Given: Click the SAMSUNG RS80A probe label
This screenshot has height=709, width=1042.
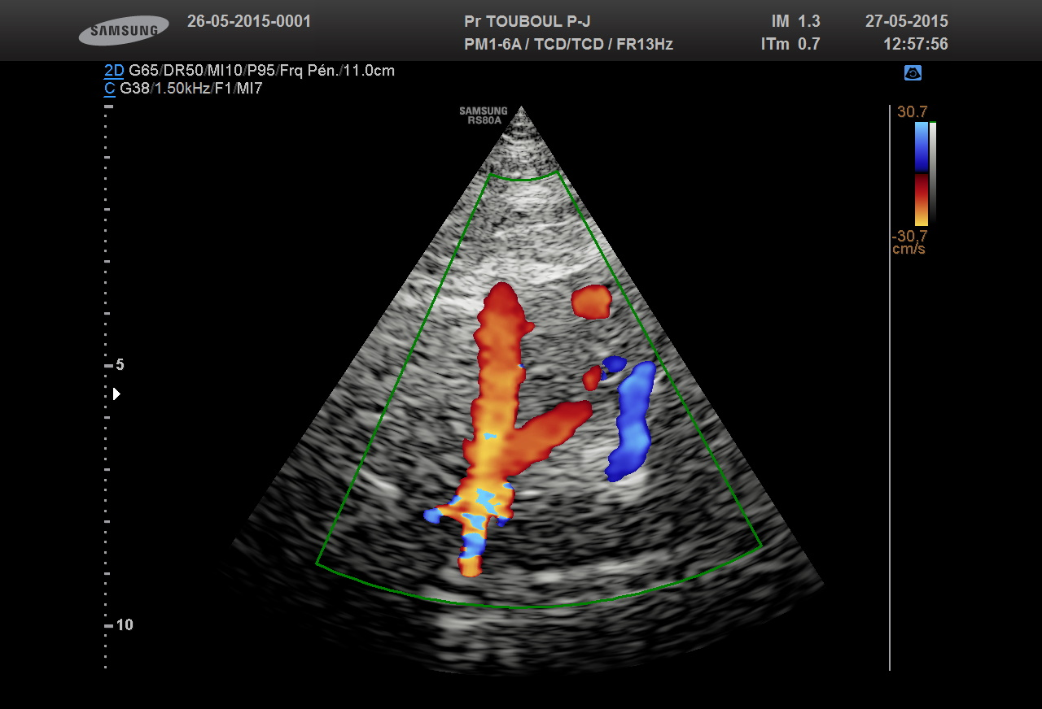Looking at the screenshot, I should tap(483, 115).
